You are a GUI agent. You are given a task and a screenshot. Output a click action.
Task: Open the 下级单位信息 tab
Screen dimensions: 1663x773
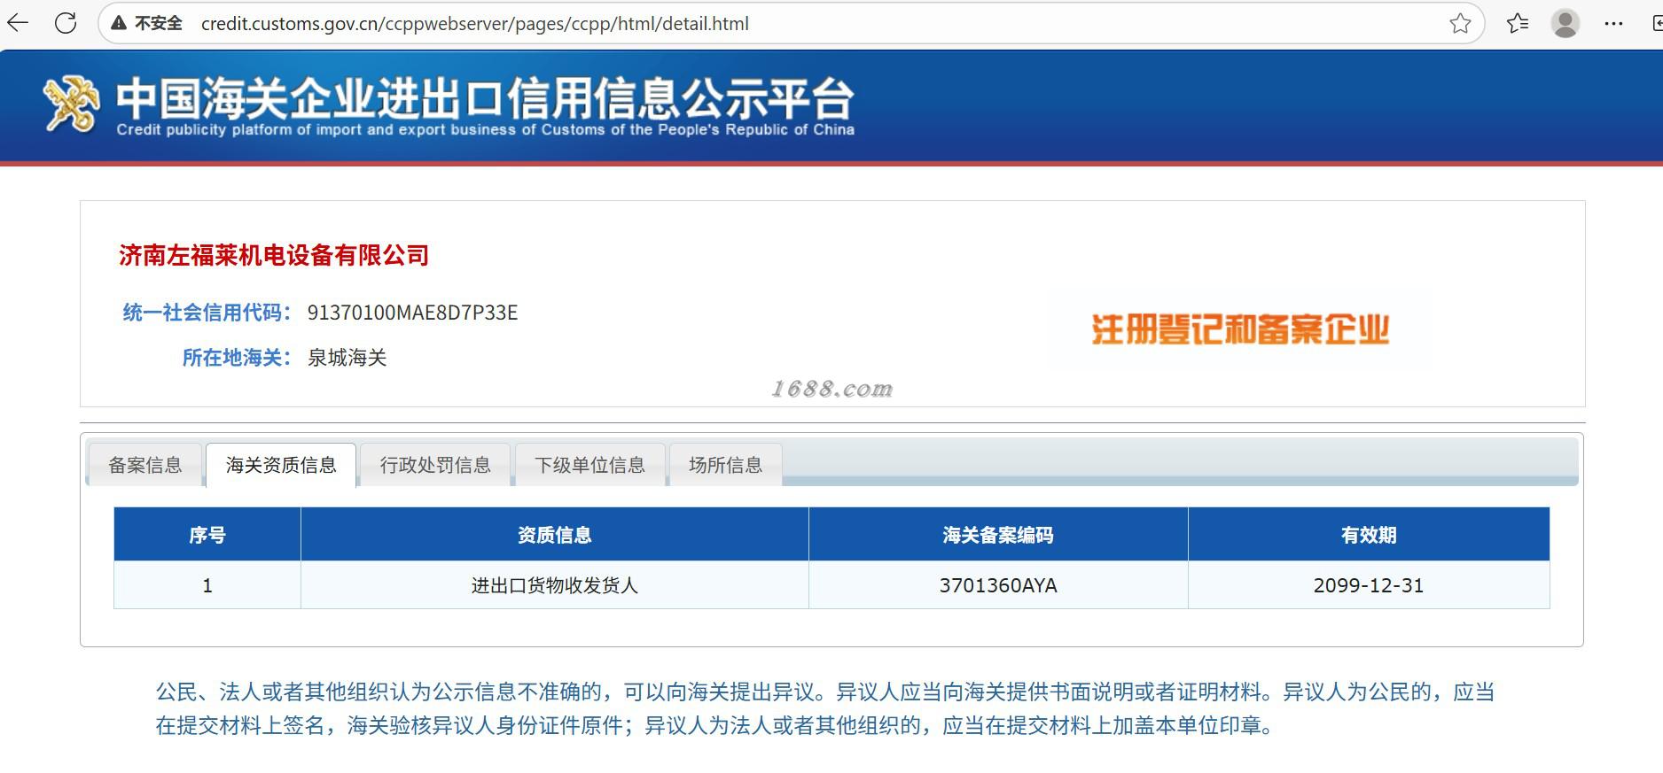pos(590,465)
